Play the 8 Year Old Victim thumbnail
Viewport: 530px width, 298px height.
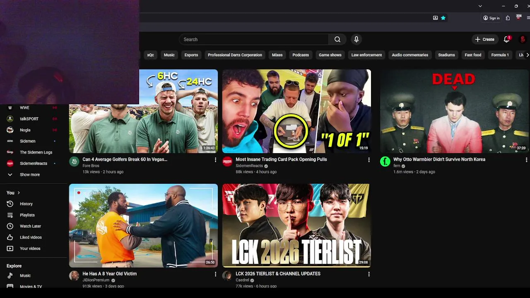[x=143, y=226]
